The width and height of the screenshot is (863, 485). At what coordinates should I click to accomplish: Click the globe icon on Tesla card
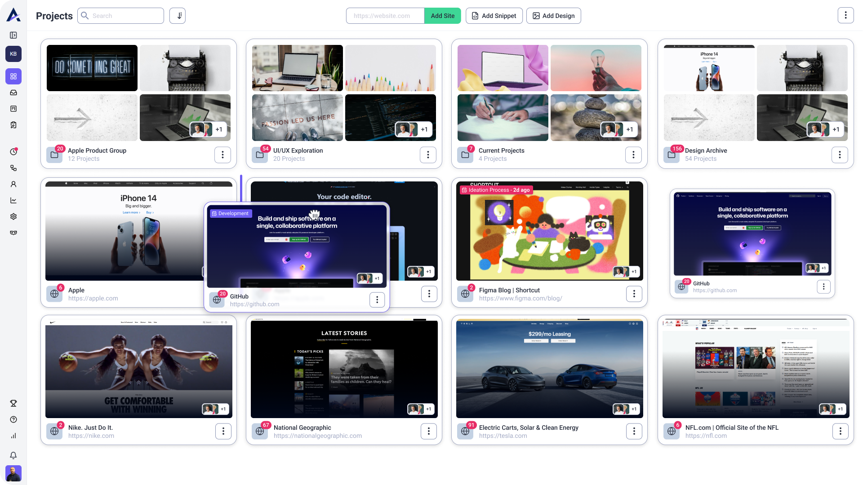465,431
